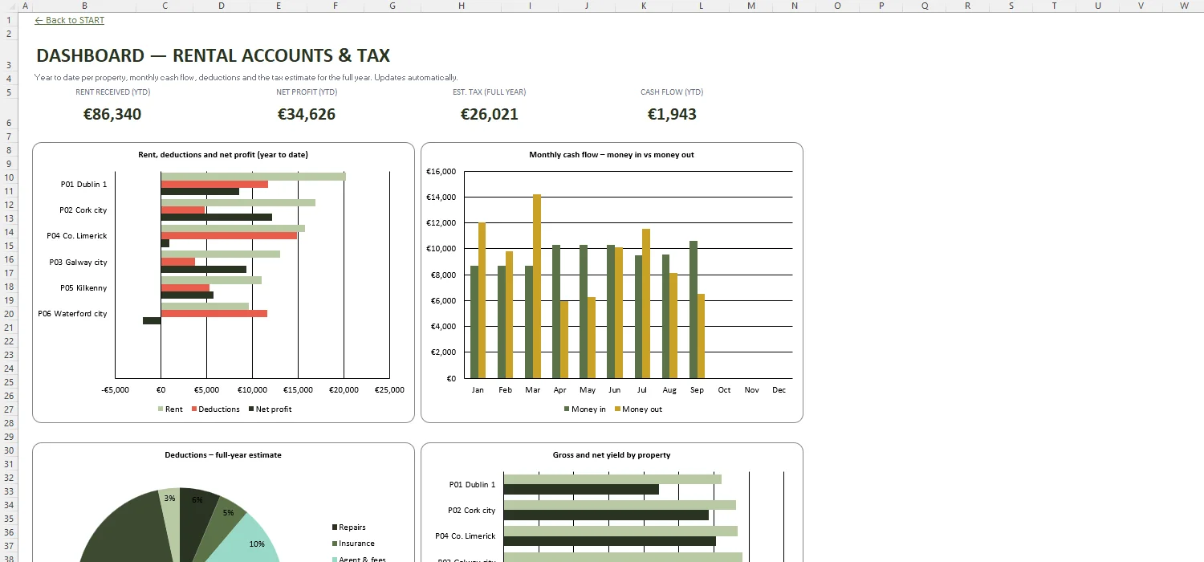This screenshot has width=1204, height=562.
Task: Select column M header
Action: 751,6
